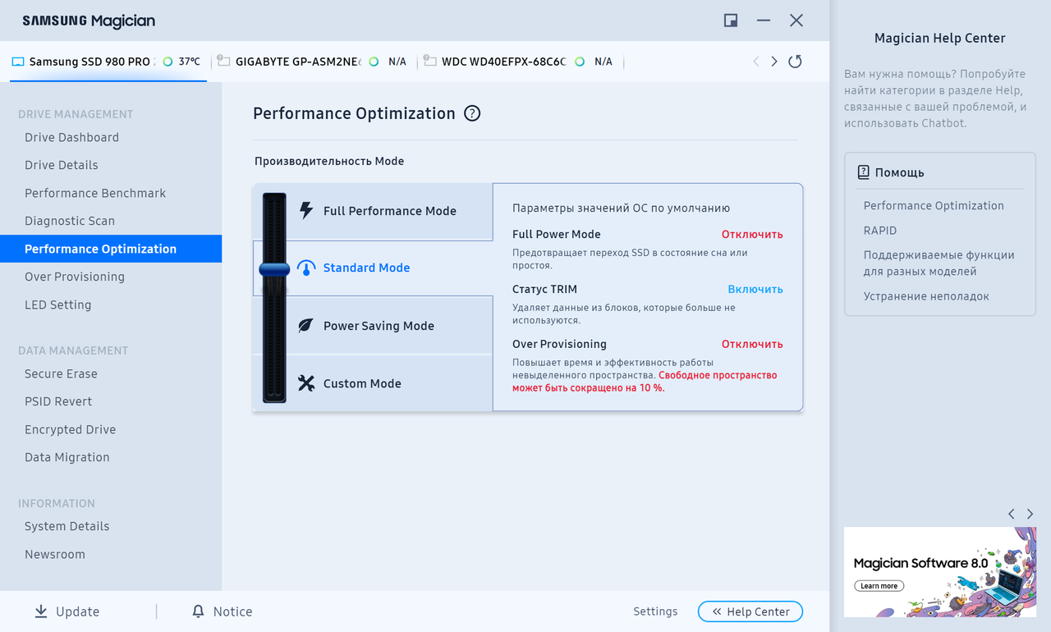Select Performance Optimization in sidebar
This screenshot has width=1051, height=632.
111,249
